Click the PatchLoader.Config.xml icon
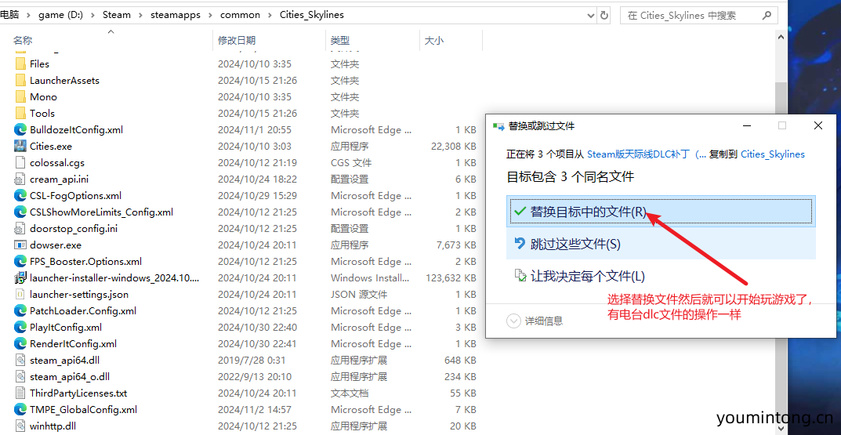This screenshot has width=841, height=435. pos(20,310)
